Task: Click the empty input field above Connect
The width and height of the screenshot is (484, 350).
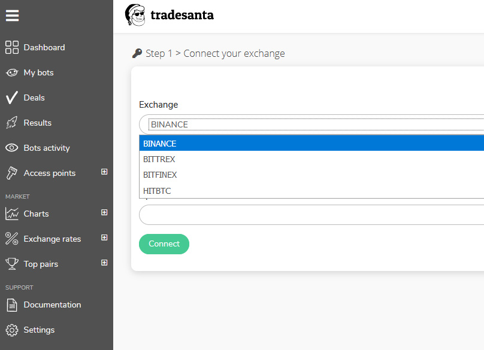Action: pyautogui.click(x=311, y=215)
